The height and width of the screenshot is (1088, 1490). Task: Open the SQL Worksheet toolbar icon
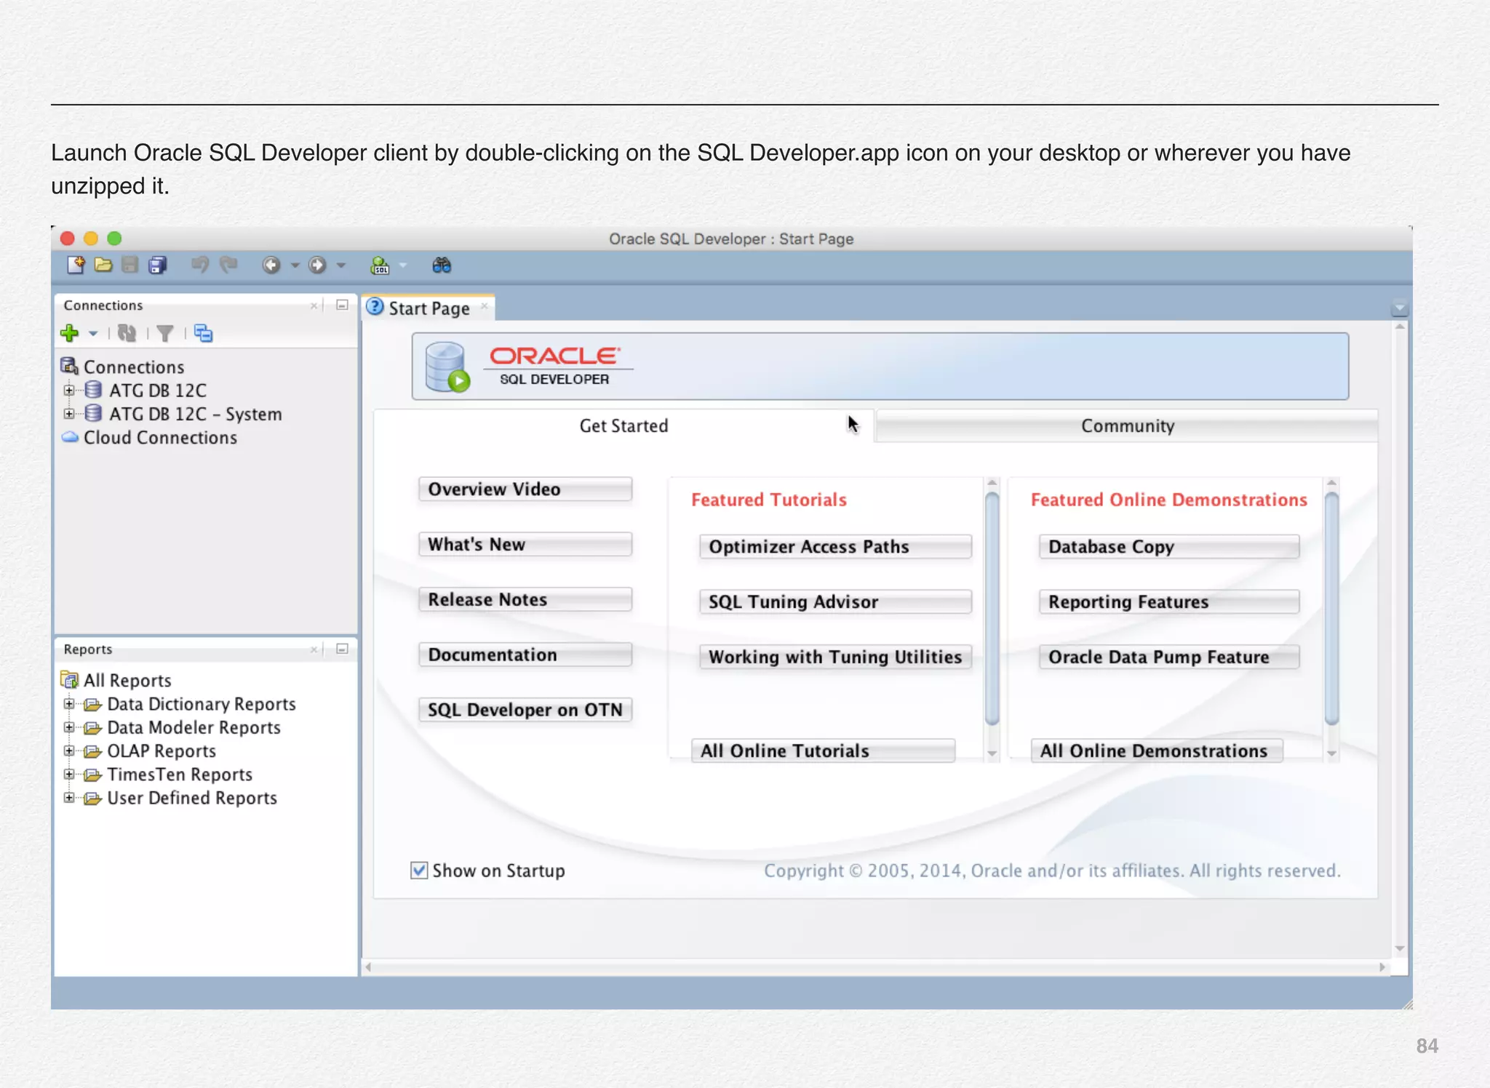tap(380, 265)
